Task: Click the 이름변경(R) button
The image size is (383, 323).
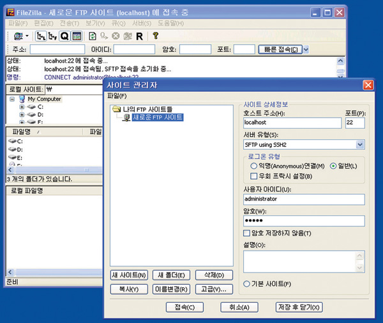Action: (171, 289)
